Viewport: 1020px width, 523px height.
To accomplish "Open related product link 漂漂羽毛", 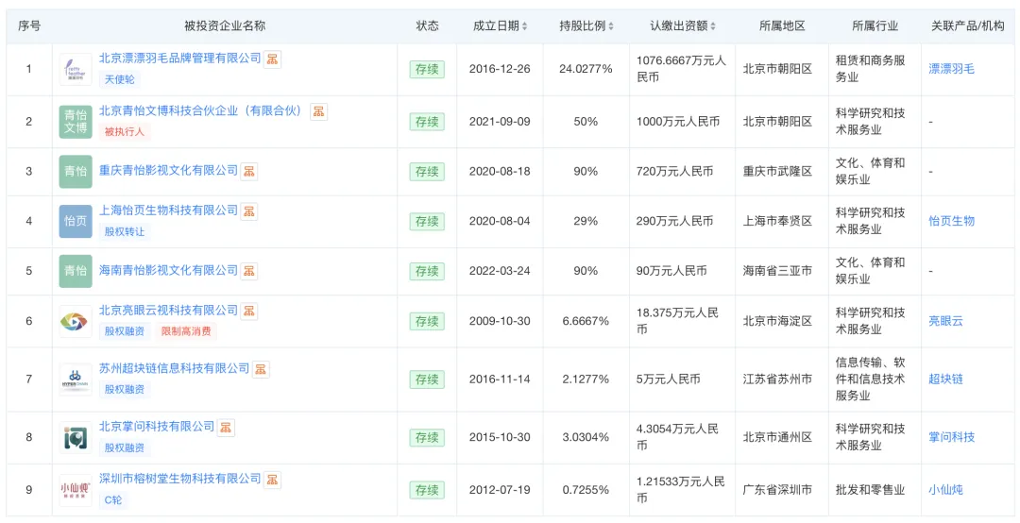I will point(951,69).
